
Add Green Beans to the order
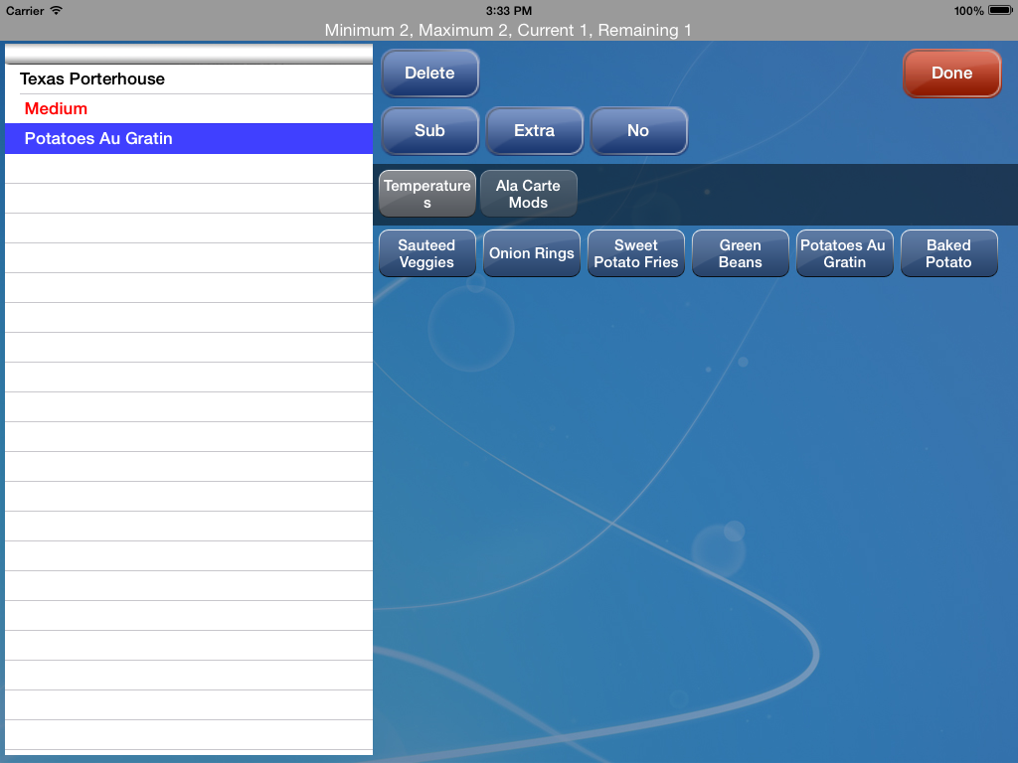pyautogui.click(x=740, y=253)
